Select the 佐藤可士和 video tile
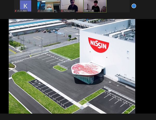Screen dimensions: 156x120 [95, 5]
